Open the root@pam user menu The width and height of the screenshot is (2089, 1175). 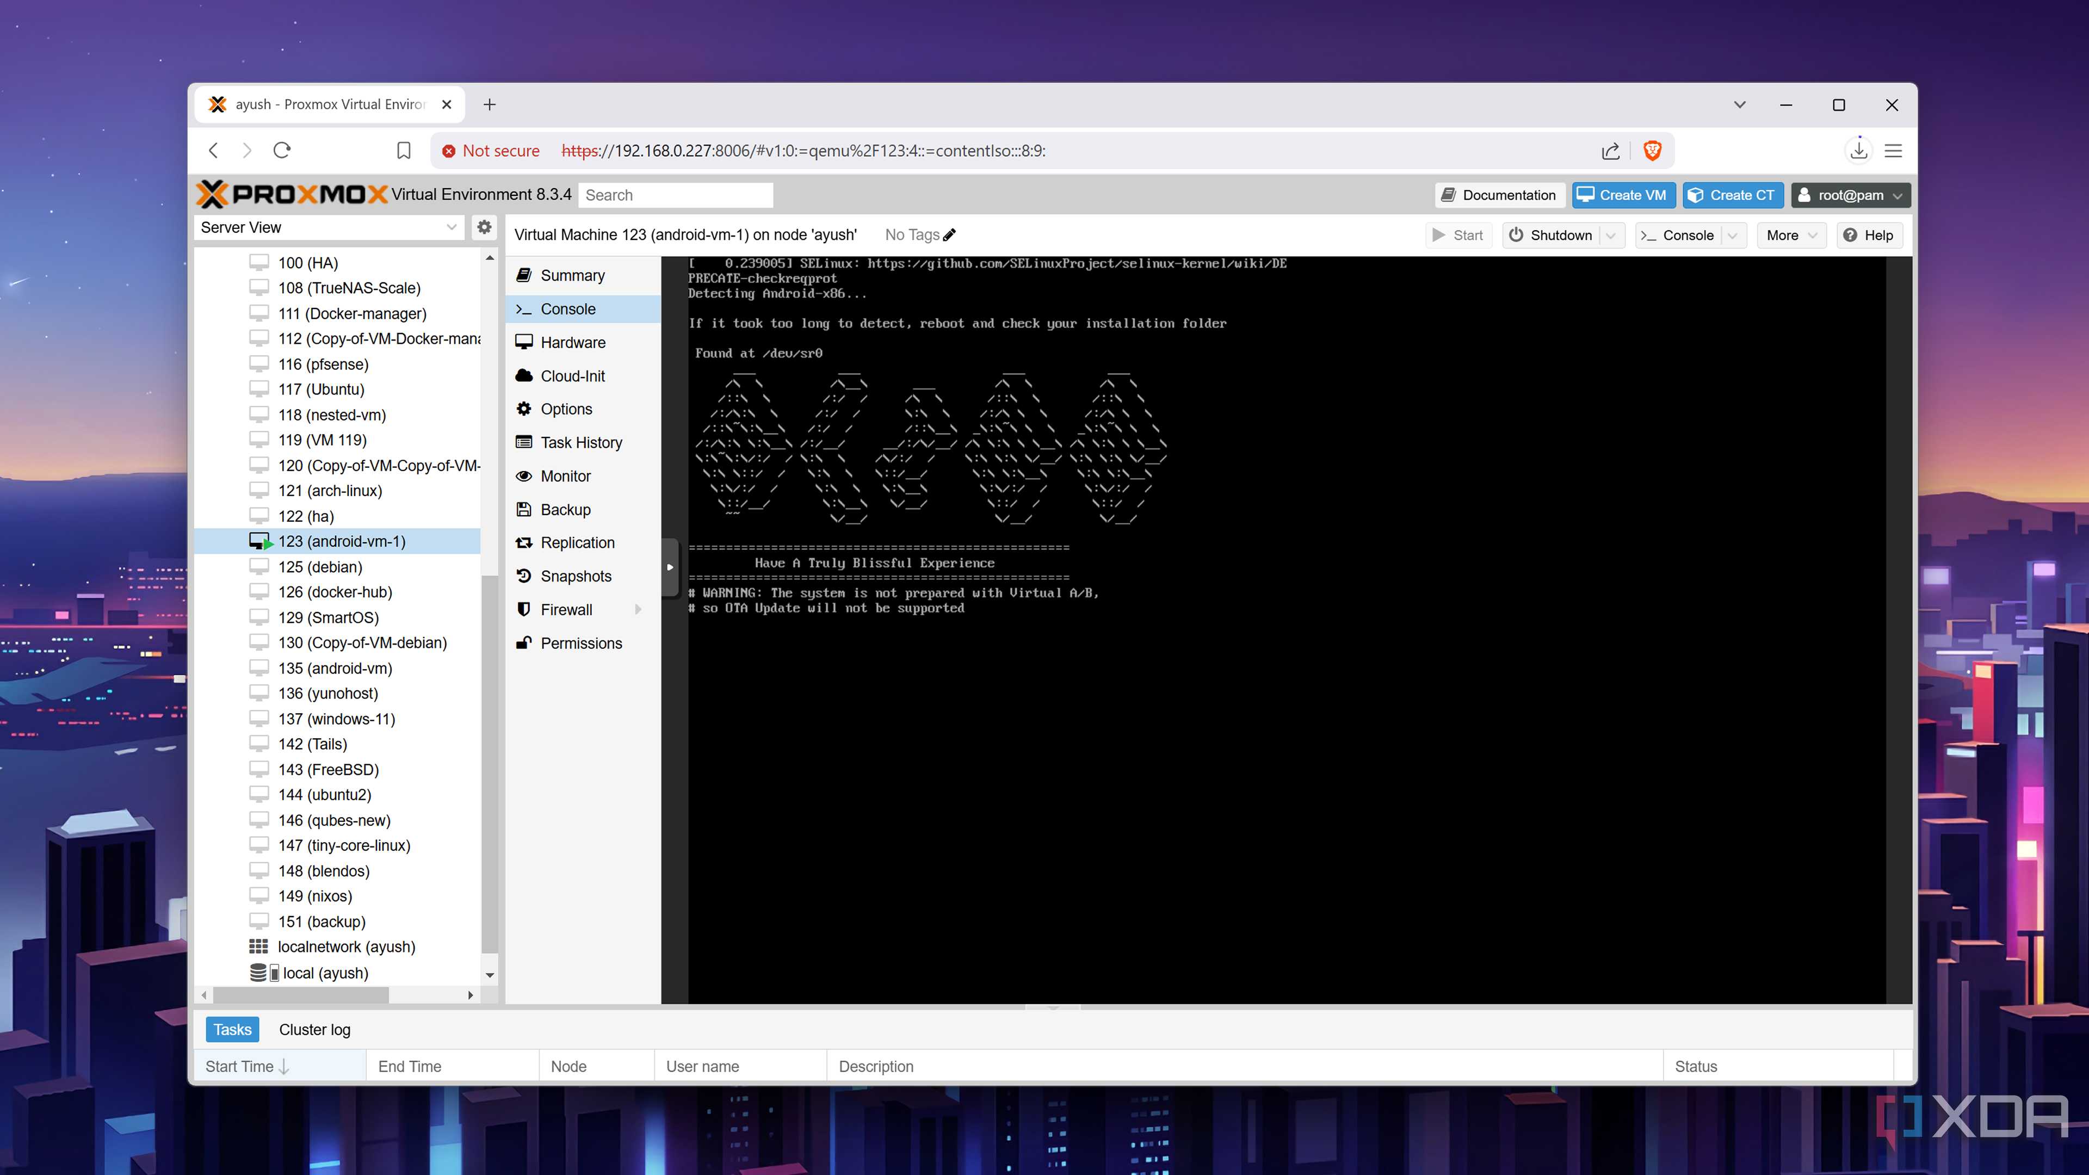(1851, 195)
